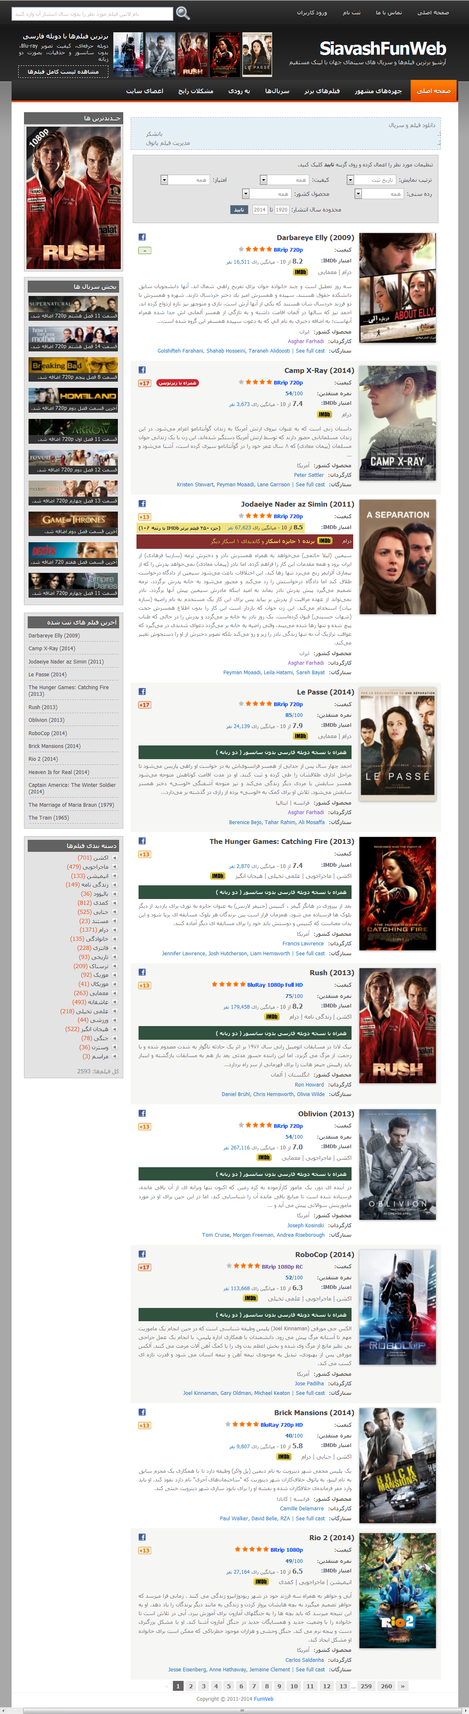
Task: Click Facebook share icon for Le Passe
Action: pos(142,691)
